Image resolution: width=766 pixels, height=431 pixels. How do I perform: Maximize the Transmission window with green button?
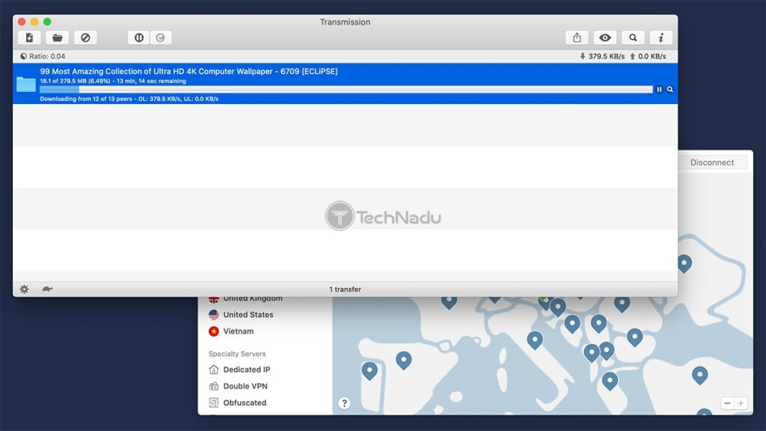tap(47, 22)
